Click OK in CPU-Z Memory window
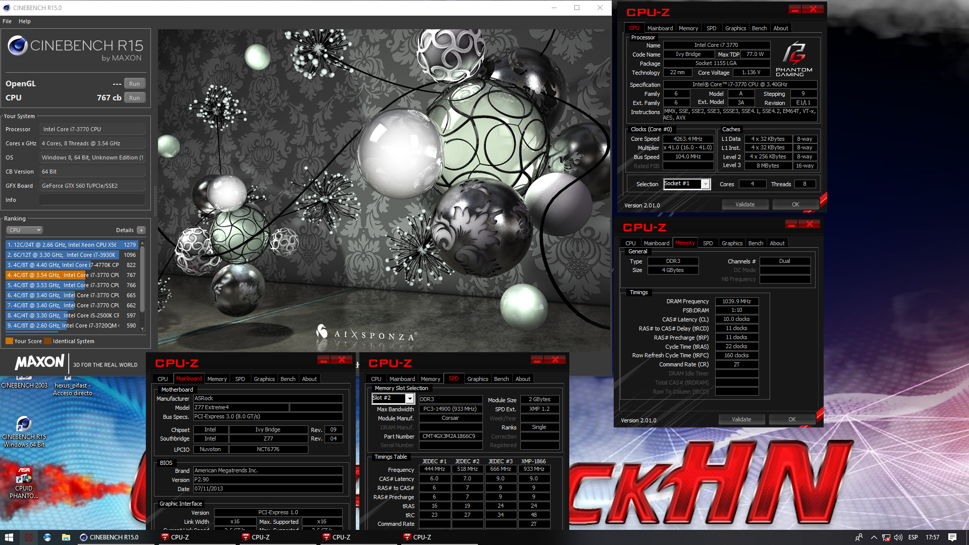This screenshot has height=545, width=969. pyautogui.click(x=792, y=419)
